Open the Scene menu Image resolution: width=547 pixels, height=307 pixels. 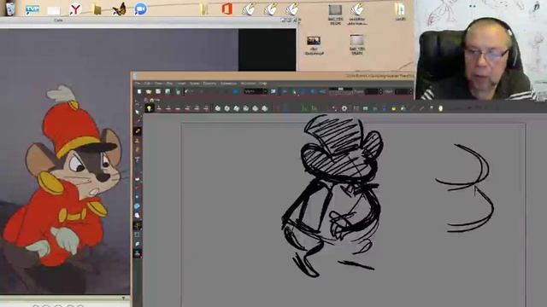[x=194, y=84]
